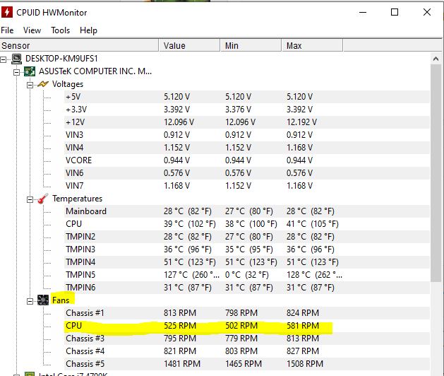Maximize the HWMonitor window
The height and width of the screenshot is (376, 444).
point(395,12)
